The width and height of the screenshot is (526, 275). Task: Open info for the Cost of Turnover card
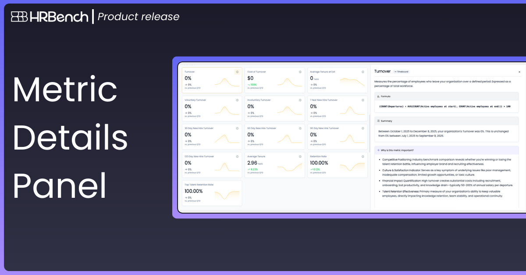pos(300,72)
